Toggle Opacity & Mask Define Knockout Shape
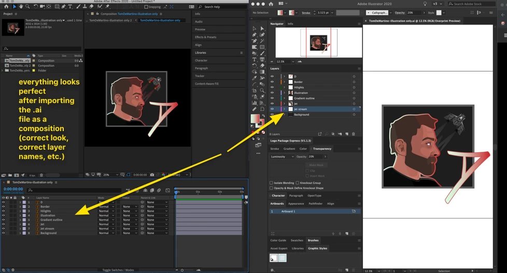This screenshot has width=507, height=273. 271,188
